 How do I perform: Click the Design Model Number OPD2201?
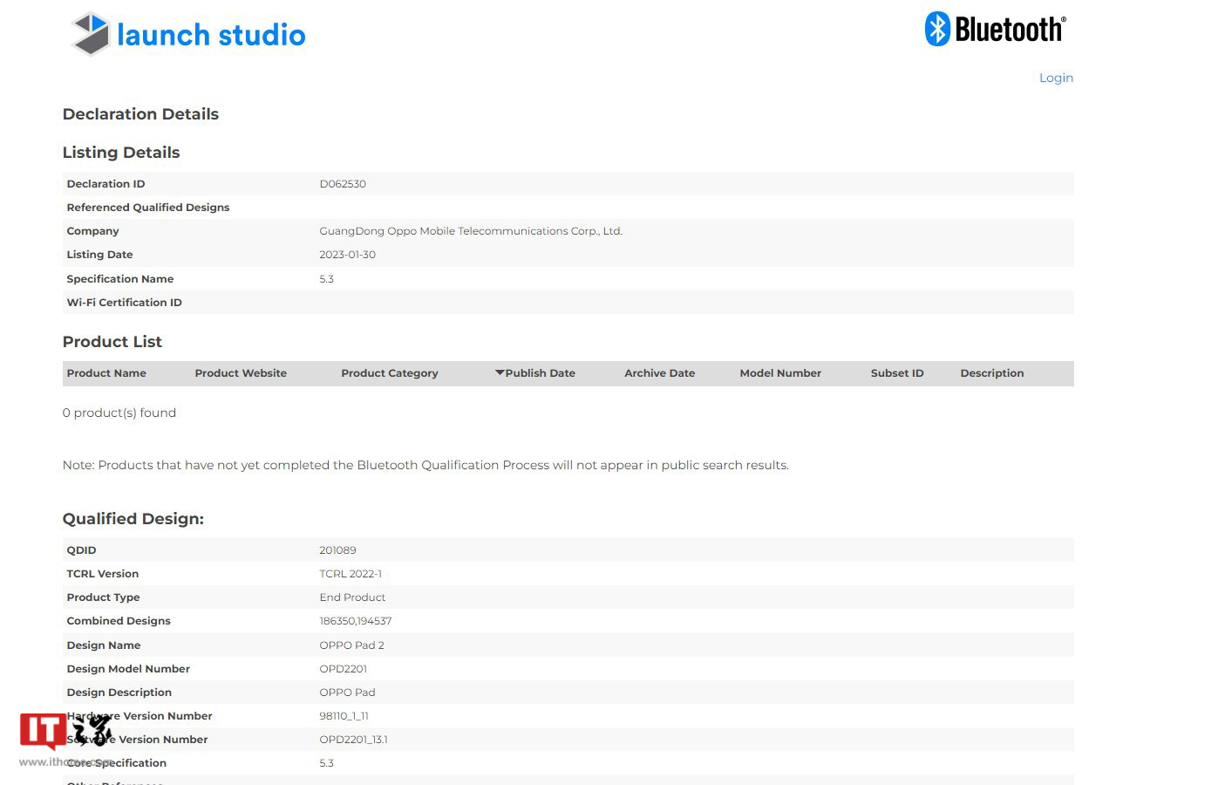[343, 669]
